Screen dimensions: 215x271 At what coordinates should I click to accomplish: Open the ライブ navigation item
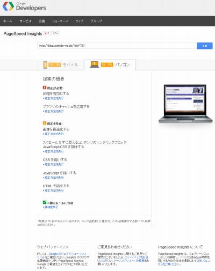(79, 21)
